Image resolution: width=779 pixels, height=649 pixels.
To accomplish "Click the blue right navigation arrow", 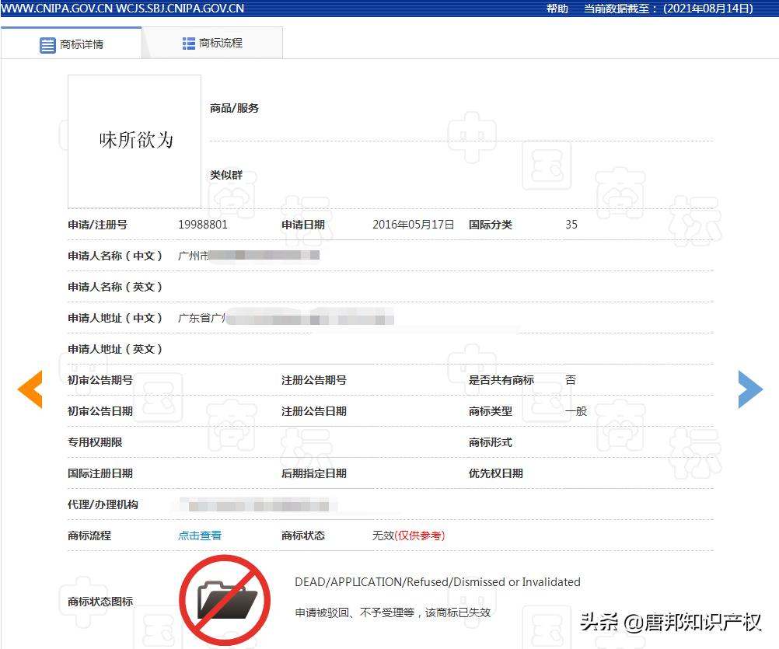I will point(749,389).
